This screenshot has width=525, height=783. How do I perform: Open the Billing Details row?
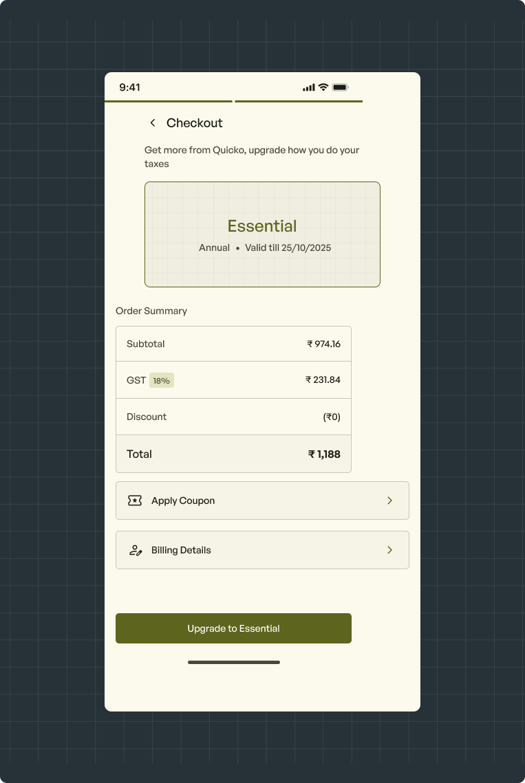click(263, 550)
